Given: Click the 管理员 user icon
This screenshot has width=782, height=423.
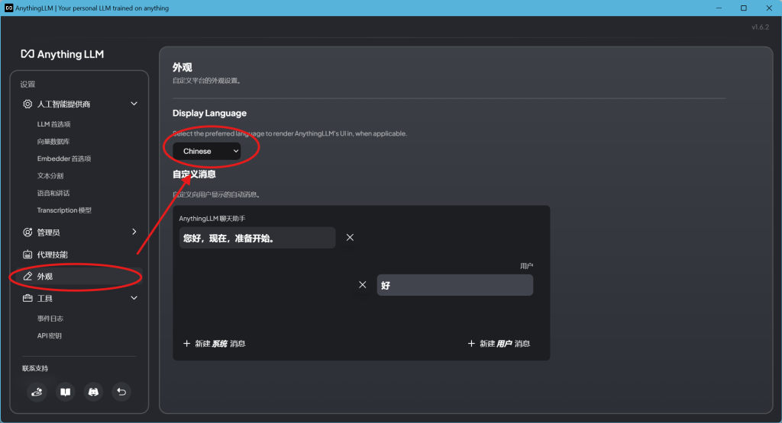Looking at the screenshot, I should [x=27, y=232].
